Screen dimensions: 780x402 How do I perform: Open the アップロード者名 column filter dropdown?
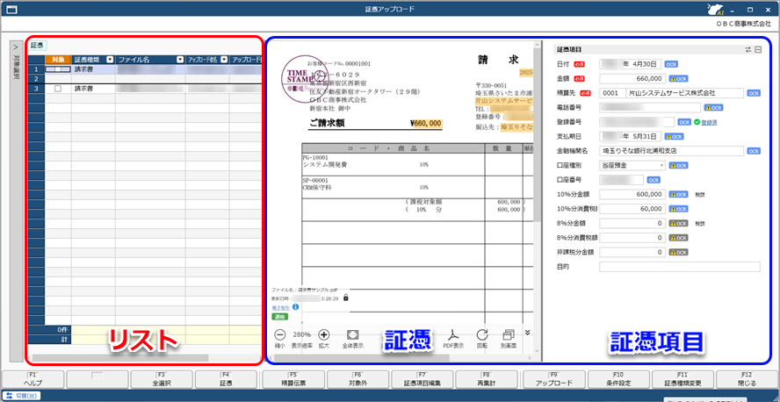point(224,60)
